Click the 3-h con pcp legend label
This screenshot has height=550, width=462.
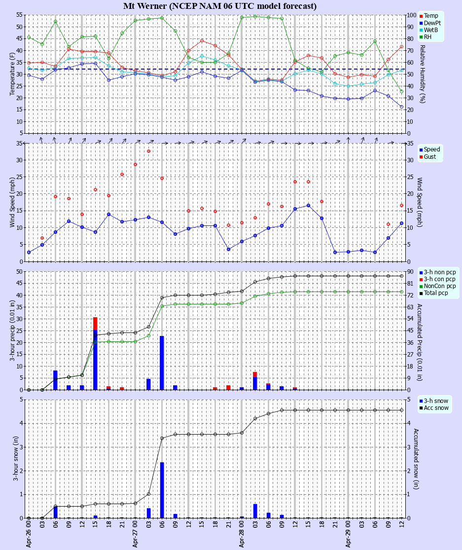pyautogui.click(x=440, y=279)
